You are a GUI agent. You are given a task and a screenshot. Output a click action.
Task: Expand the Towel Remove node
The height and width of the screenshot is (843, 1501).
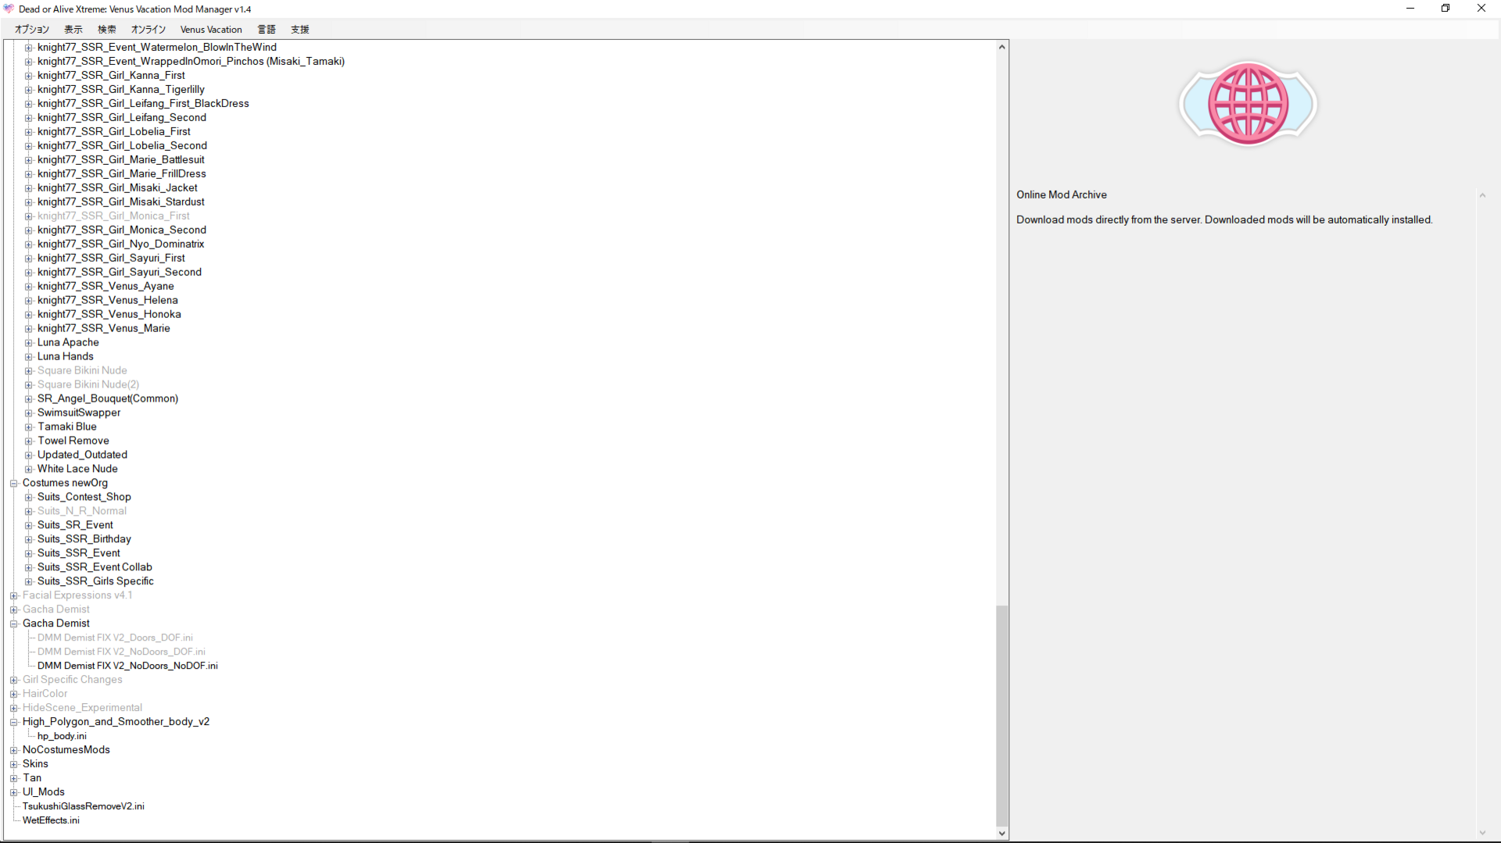pyautogui.click(x=29, y=441)
